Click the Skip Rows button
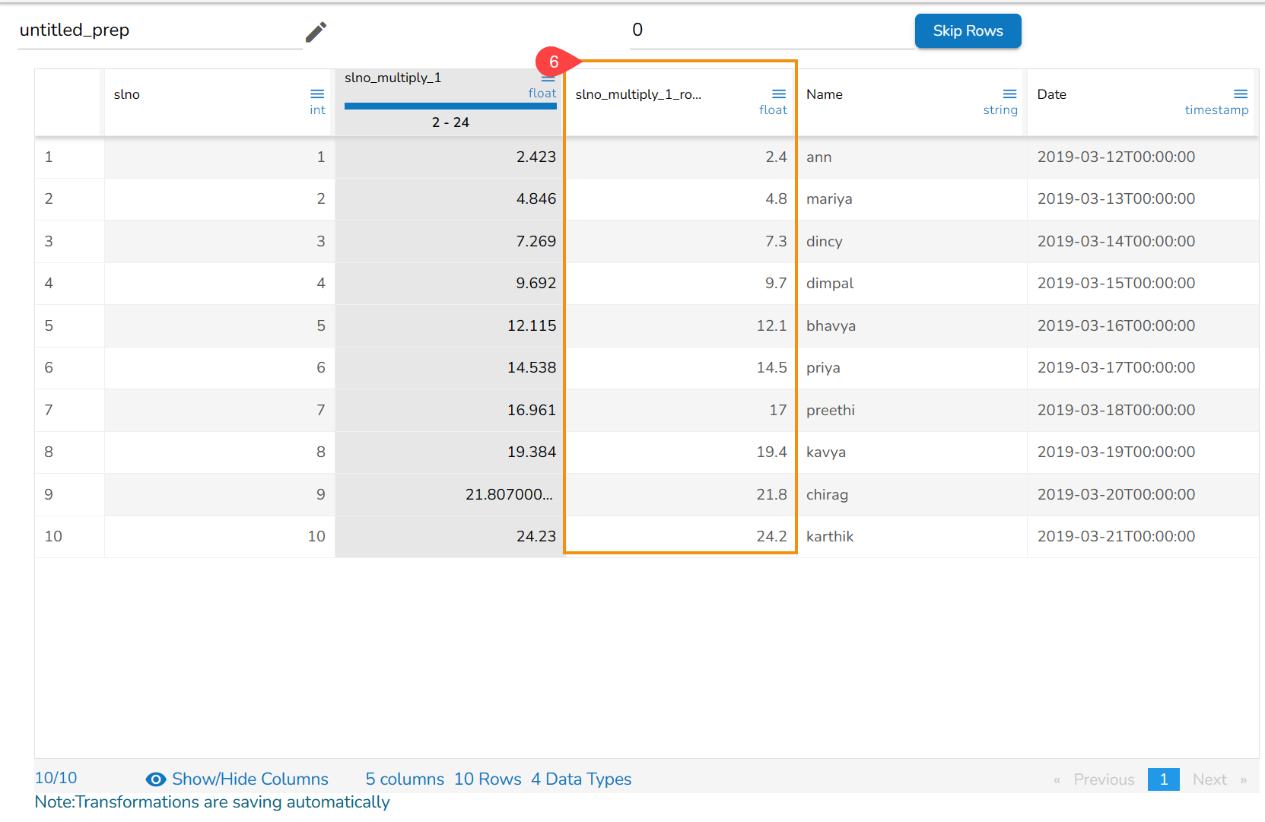1265x822 pixels. click(x=968, y=31)
